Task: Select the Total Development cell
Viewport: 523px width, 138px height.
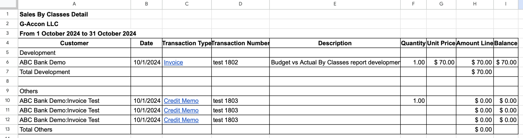Action: click(x=45, y=72)
